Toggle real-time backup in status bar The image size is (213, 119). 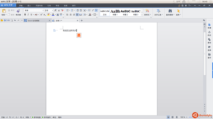[x=46, y=117]
